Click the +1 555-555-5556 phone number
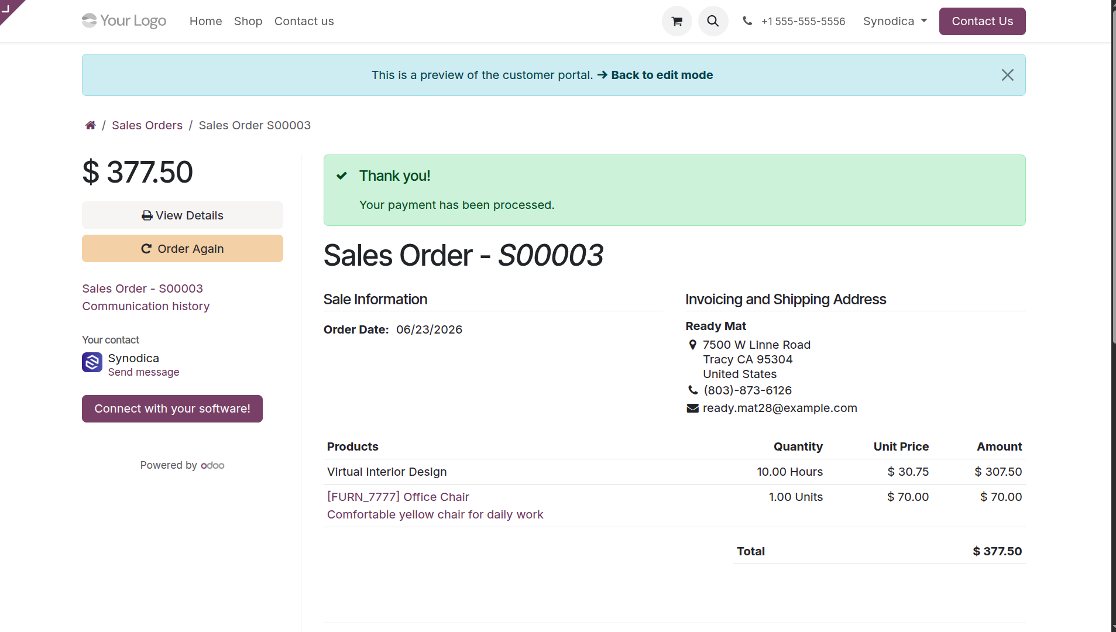This screenshot has height=632, width=1116. click(x=803, y=21)
